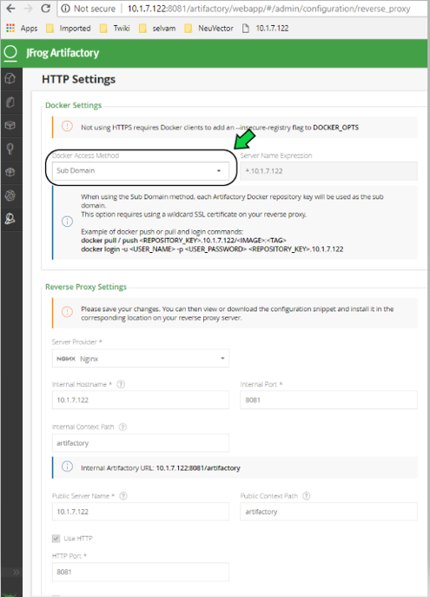Reload the page with browser refresh icon
Image resolution: width=430 pixels, height=597 pixels.
(46, 9)
